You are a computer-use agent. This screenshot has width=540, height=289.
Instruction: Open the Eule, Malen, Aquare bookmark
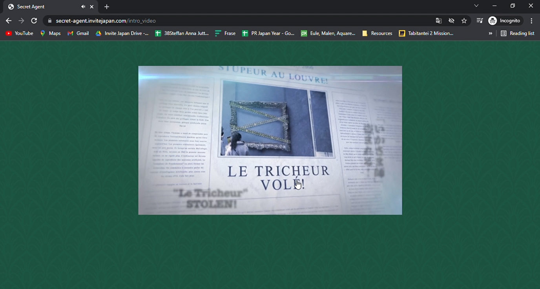click(328, 33)
